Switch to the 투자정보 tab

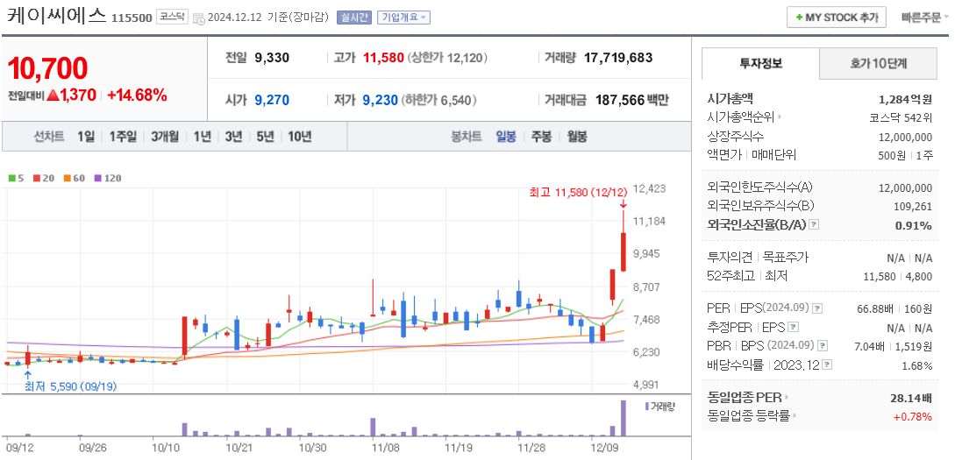[760, 63]
